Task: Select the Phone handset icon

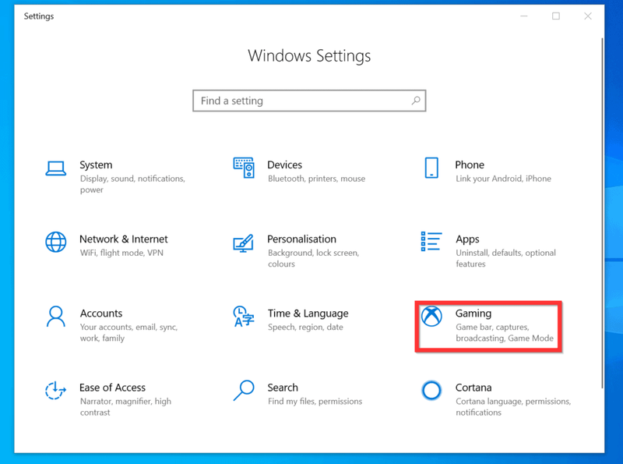Action: coord(431,168)
